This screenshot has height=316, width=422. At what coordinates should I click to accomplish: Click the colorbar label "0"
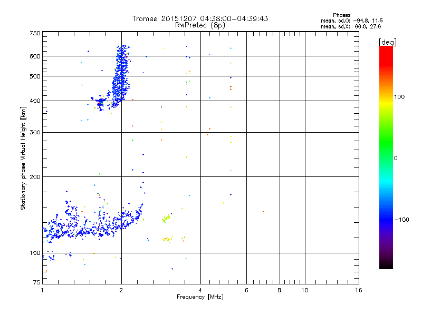pyautogui.click(x=396, y=159)
